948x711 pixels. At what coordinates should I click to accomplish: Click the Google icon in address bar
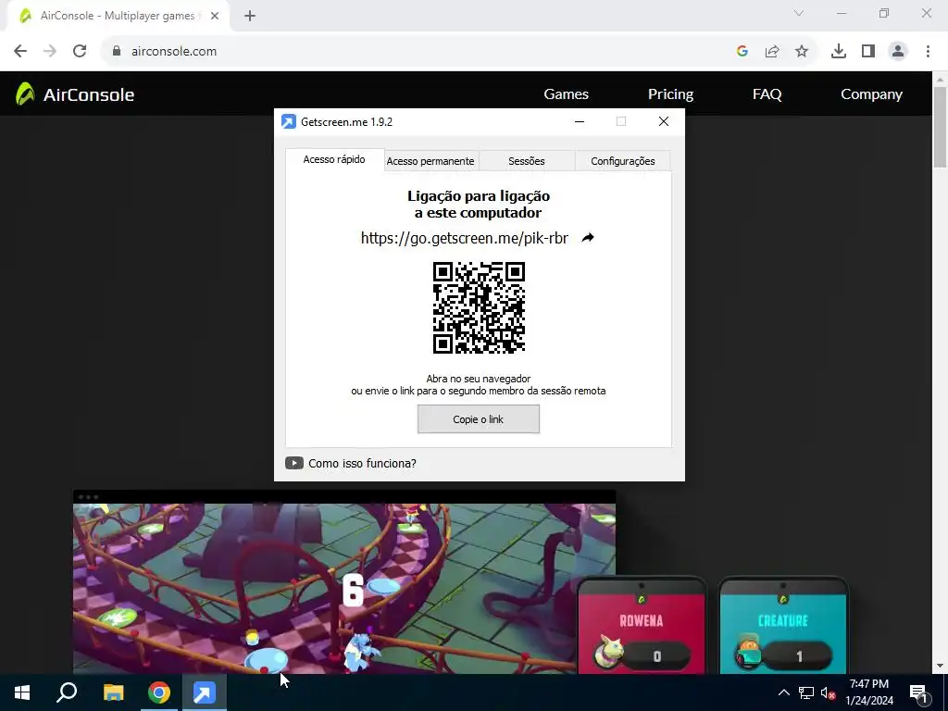tap(742, 51)
